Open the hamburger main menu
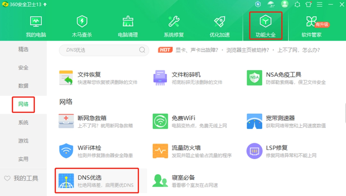This screenshot has height=196, width=346. (x=319, y=4)
